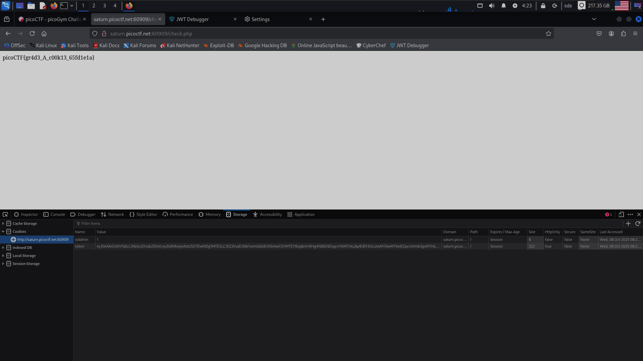Screen dimensions: 643x361
Task: Open the CyberChef bookmark
Action: [x=371, y=46]
